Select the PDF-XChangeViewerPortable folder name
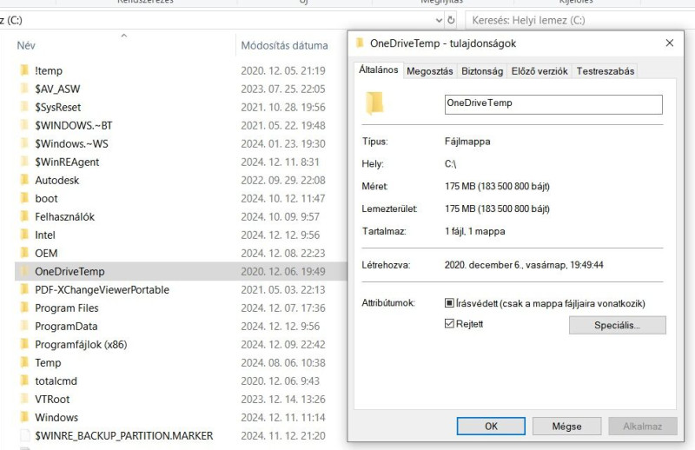This screenshot has width=695, height=450. [x=103, y=289]
